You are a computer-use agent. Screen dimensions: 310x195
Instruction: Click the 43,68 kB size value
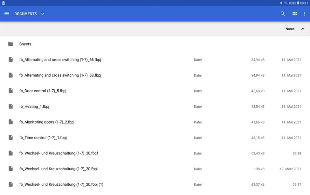258,91
